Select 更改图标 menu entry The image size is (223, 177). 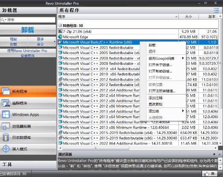pyautogui.click(x=156, y=104)
